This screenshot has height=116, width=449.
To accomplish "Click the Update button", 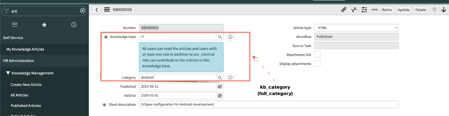I will [403, 10].
